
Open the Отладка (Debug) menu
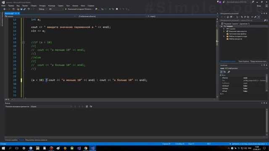pyautogui.click(x=42, y=5)
